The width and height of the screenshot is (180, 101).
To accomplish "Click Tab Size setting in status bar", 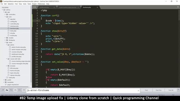I will click(161, 95).
